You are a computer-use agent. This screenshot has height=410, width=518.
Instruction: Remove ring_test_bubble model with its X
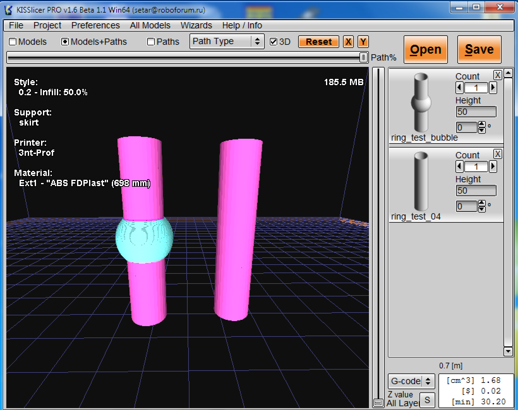pyautogui.click(x=497, y=75)
